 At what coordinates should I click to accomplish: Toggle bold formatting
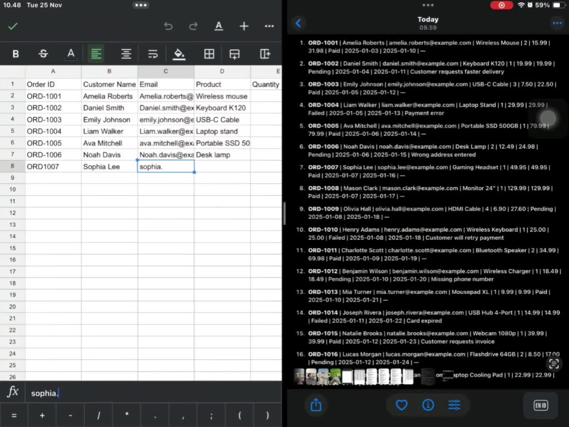[15, 54]
